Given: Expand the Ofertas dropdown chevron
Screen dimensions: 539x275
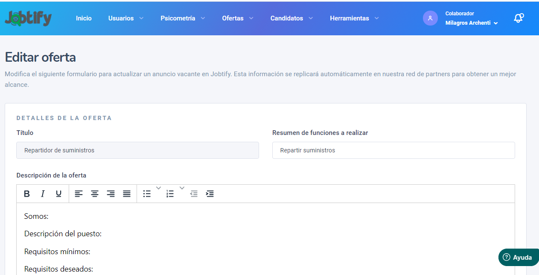Looking at the screenshot, I should pos(251,18).
